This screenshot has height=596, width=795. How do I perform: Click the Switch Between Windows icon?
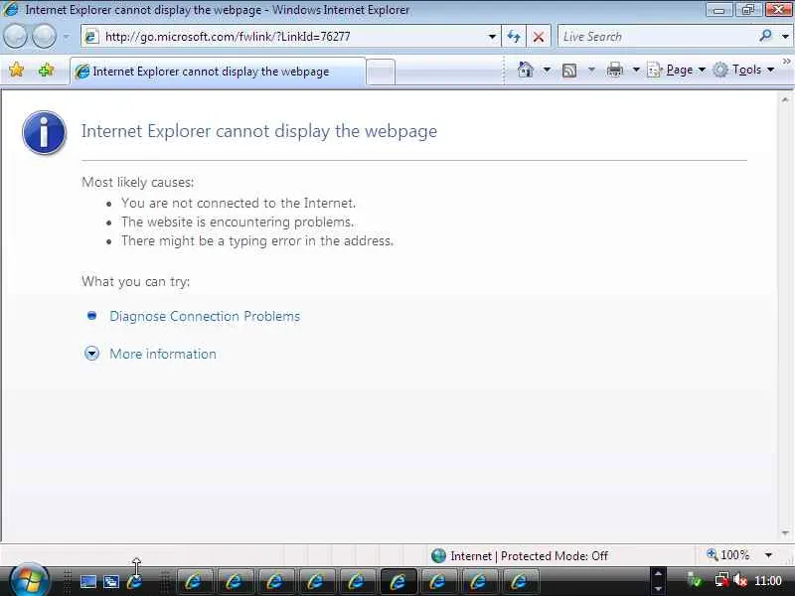[x=111, y=582]
